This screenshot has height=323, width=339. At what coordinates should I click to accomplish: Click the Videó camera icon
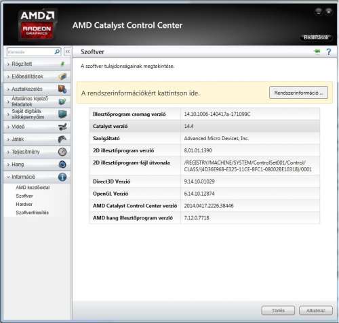pos(62,127)
